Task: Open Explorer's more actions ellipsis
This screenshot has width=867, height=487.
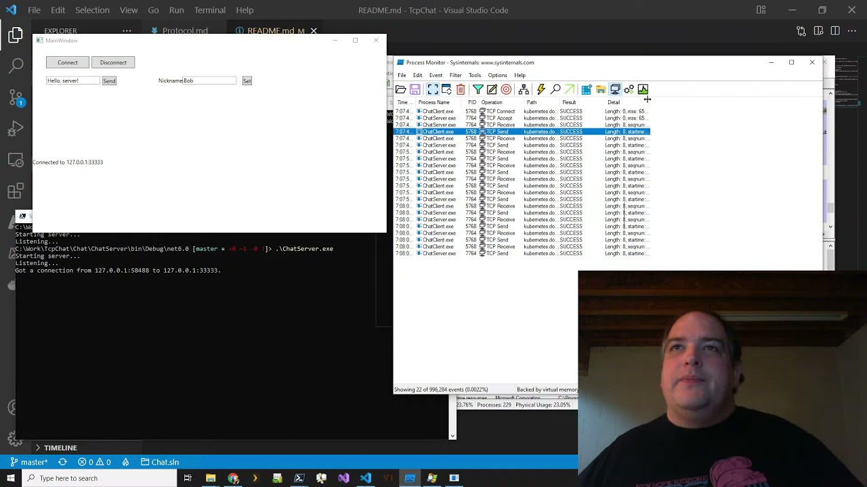Action: [x=127, y=30]
